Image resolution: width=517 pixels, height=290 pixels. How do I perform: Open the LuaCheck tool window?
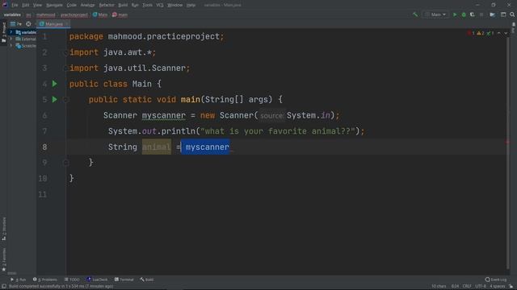[97, 280]
